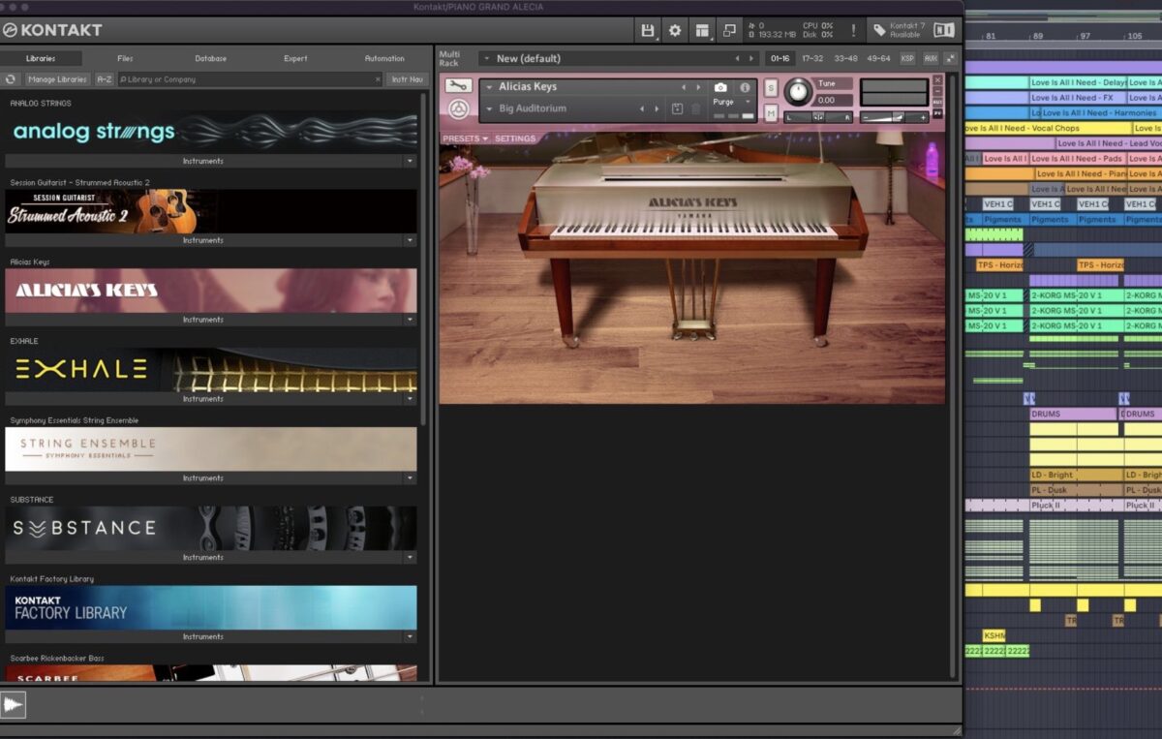1162x739 pixels.
Task: Open instrument edit mode wrench icon
Action: (x=458, y=86)
